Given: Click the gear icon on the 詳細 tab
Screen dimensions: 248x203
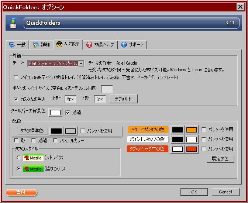Looking at the screenshot, I should point(35,45).
